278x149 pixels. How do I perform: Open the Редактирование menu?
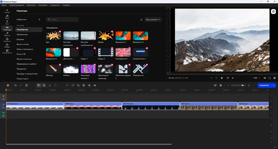[17, 5]
